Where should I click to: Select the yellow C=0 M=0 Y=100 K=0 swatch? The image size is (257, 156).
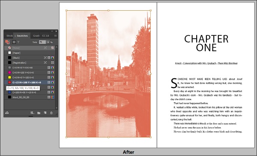(x=30, y=77)
